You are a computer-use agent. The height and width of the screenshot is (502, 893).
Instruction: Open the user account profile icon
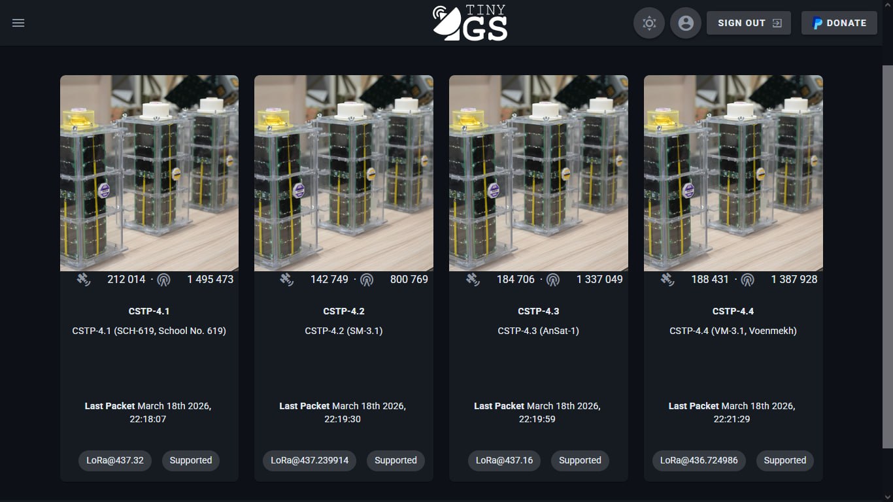click(x=686, y=23)
